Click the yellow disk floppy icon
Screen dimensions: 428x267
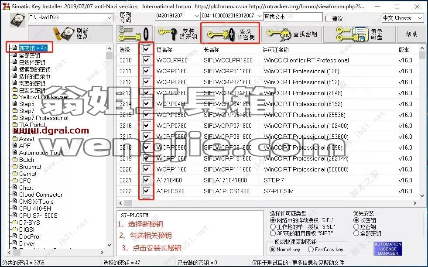coord(359,34)
